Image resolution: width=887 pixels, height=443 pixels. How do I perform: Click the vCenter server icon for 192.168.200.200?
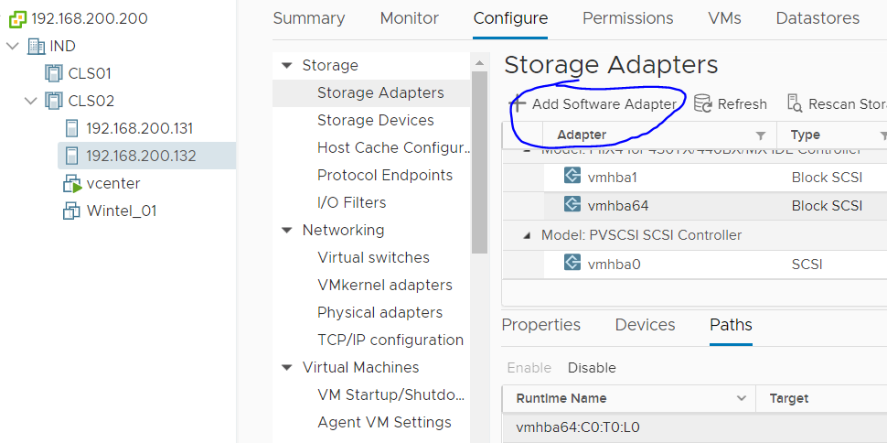[17, 18]
